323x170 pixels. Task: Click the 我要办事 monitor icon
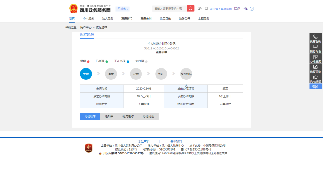tap(315, 47)
